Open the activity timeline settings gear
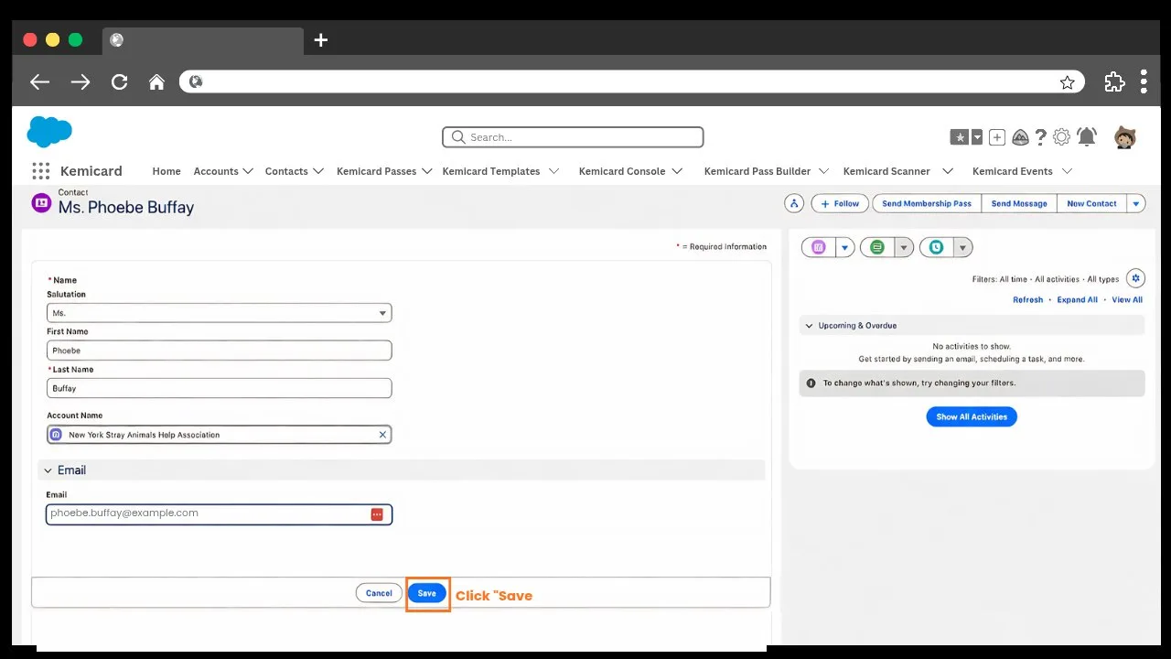Screen dimensions: 1171x659 [x=1135, y=278]
